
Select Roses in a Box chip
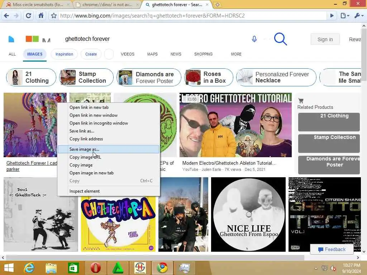coord(209,77)
